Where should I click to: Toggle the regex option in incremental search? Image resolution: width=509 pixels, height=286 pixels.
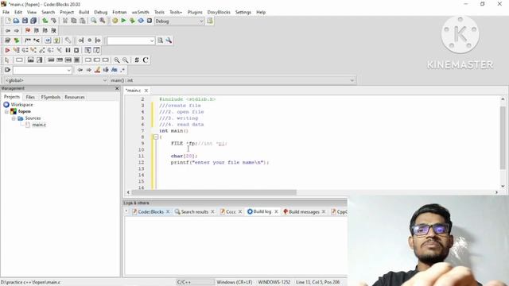[122, 70]
